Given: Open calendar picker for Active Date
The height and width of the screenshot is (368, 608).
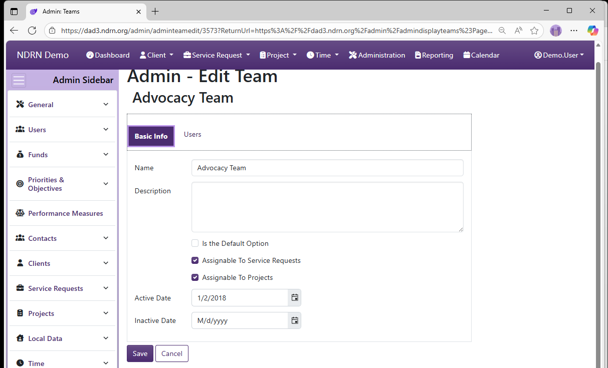Looking at the screenshot, I should [295, 297].
